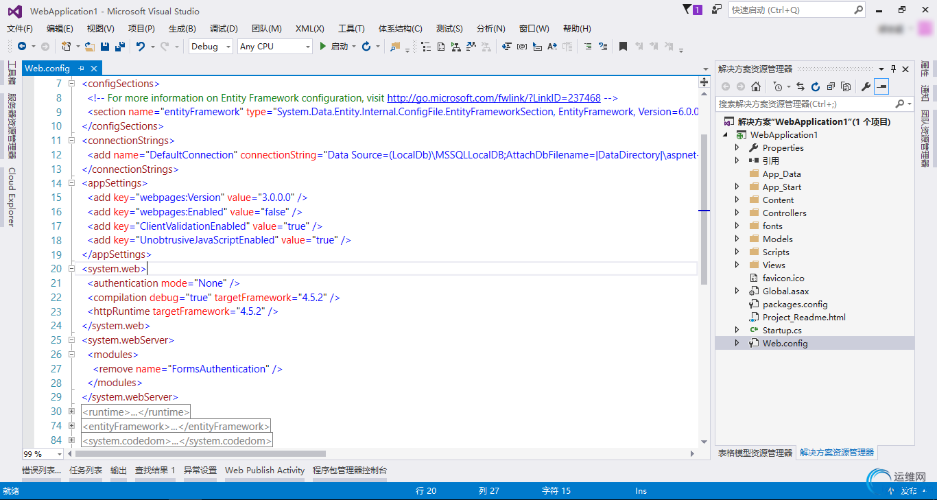The width and height of the screenshot is (937, 500).
Task: Click the Pending Changes Filter clock icon
Action: coord(777,86)
